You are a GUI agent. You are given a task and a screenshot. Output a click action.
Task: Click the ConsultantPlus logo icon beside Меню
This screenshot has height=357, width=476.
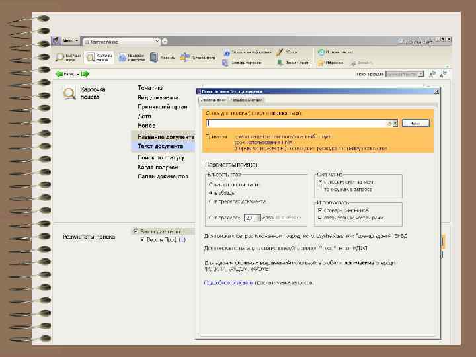(56, 40)
